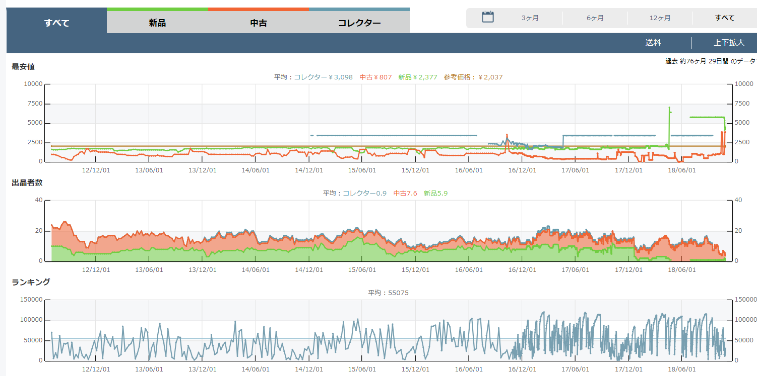Click the 最安値 chart heading
Screen dimensions: 757x376
(23, 66)
